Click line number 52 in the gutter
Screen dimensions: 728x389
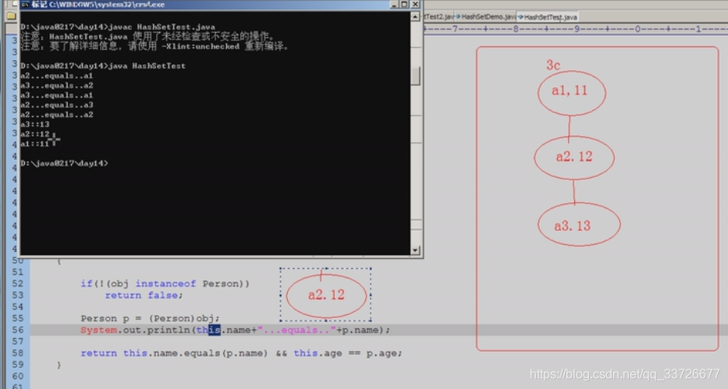[18, 283]
